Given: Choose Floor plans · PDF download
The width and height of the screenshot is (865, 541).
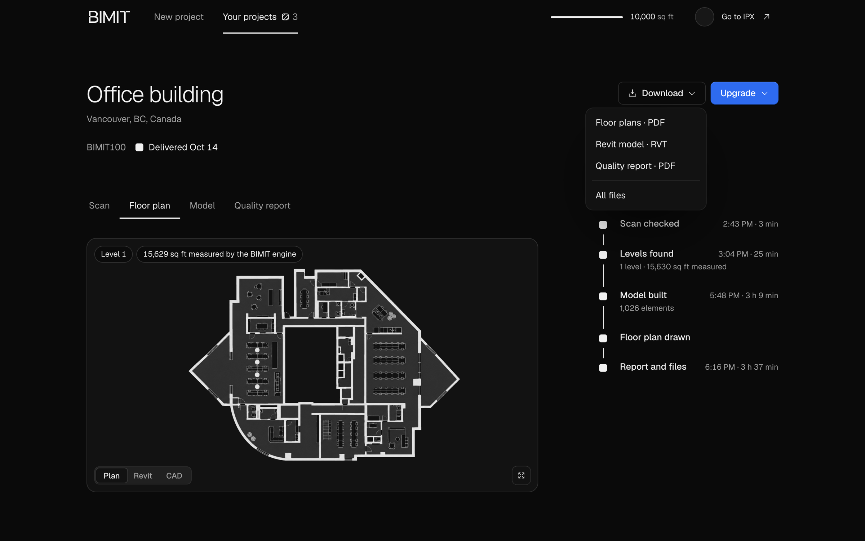Looking at the screenshot, I should pos(646,123).
